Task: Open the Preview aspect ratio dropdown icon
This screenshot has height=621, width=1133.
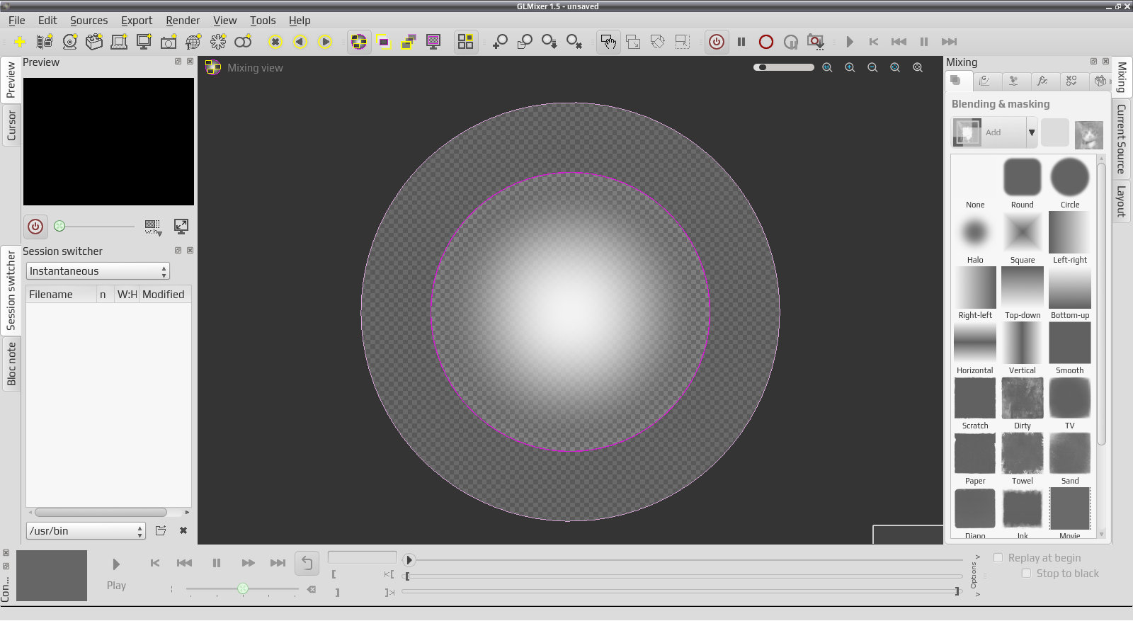Action: 153,227
